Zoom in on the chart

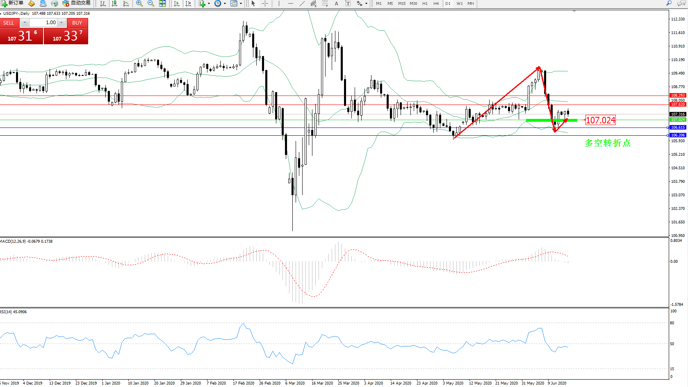139,3
